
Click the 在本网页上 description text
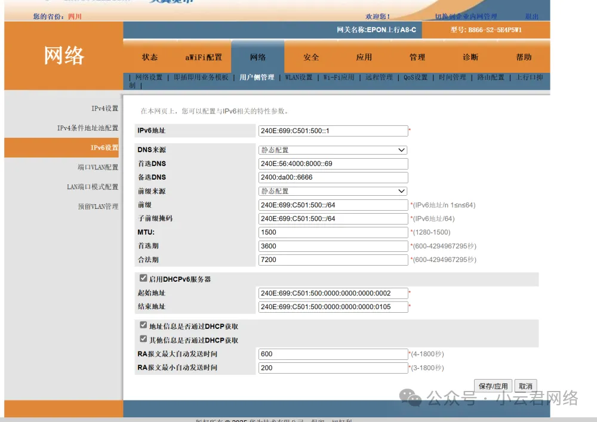coord(215,111)
